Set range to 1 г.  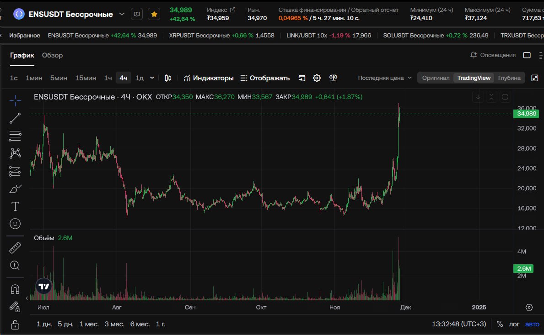click(x=161, y=324)
